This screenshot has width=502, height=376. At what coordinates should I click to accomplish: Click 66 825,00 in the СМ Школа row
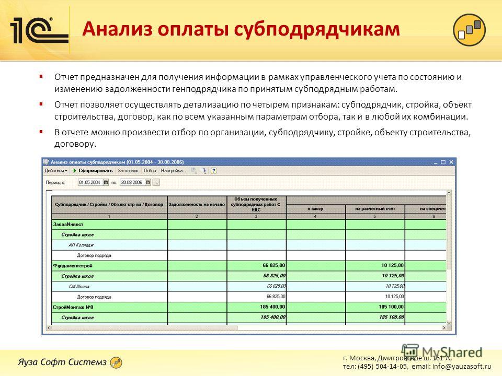[276, 286]
